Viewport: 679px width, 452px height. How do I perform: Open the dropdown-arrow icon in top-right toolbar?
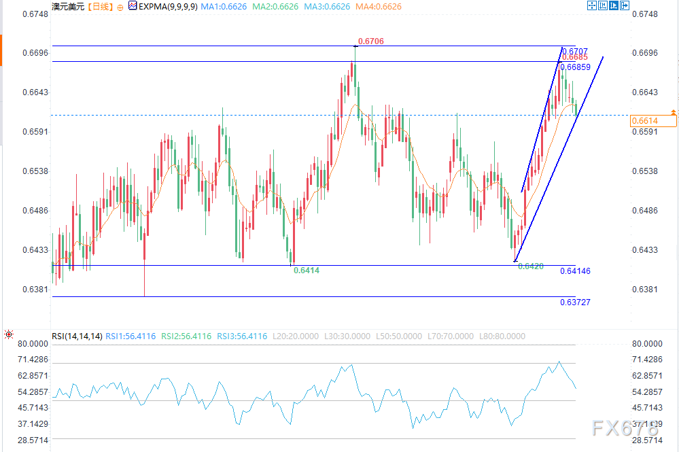(x=613, y=5)
